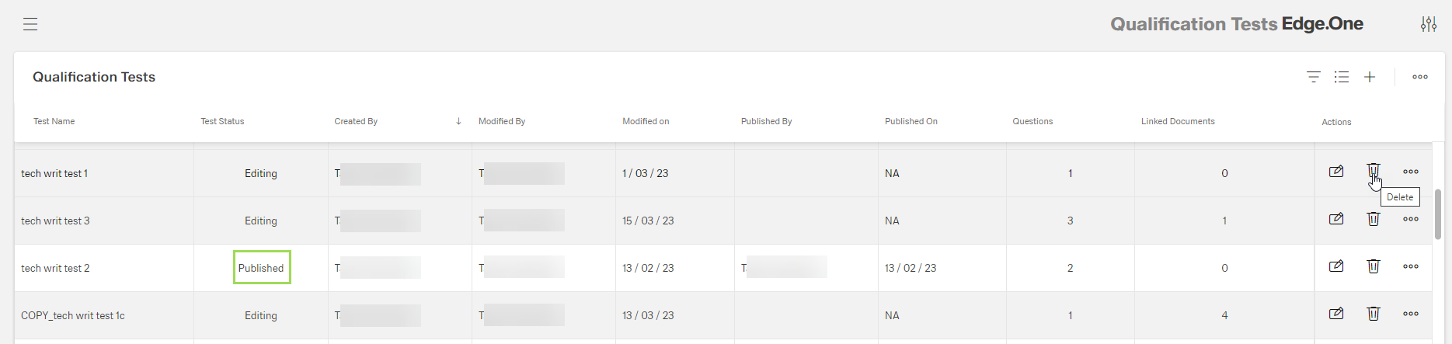1452x344 pixels.
Task: Click the Published On column header
Action: pyautogui.click(x=911, y=121)
